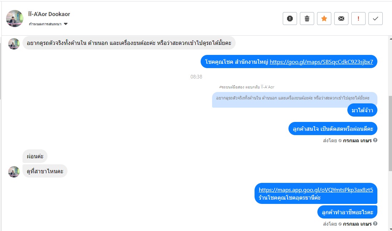Viewport: 392px width, 231px height.
Task: Click sender name กรกมล เกษร under ผ่อนดีคะ message
Action: pos(357,140)
